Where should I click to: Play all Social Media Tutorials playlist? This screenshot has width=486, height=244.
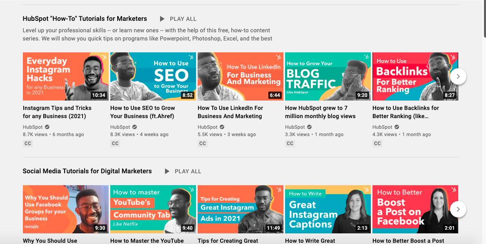click(x=183, y=171)
